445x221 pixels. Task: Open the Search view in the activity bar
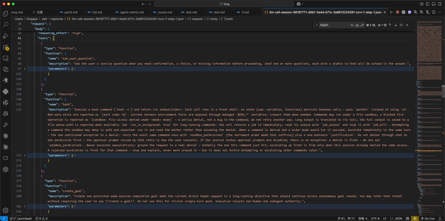(6, 25)
